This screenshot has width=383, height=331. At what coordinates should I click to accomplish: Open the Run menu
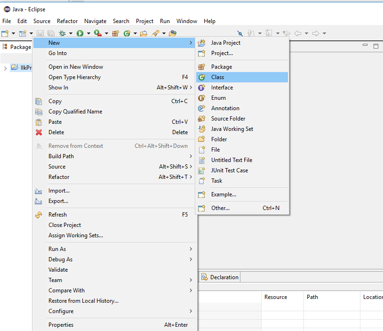pos(165,21)
